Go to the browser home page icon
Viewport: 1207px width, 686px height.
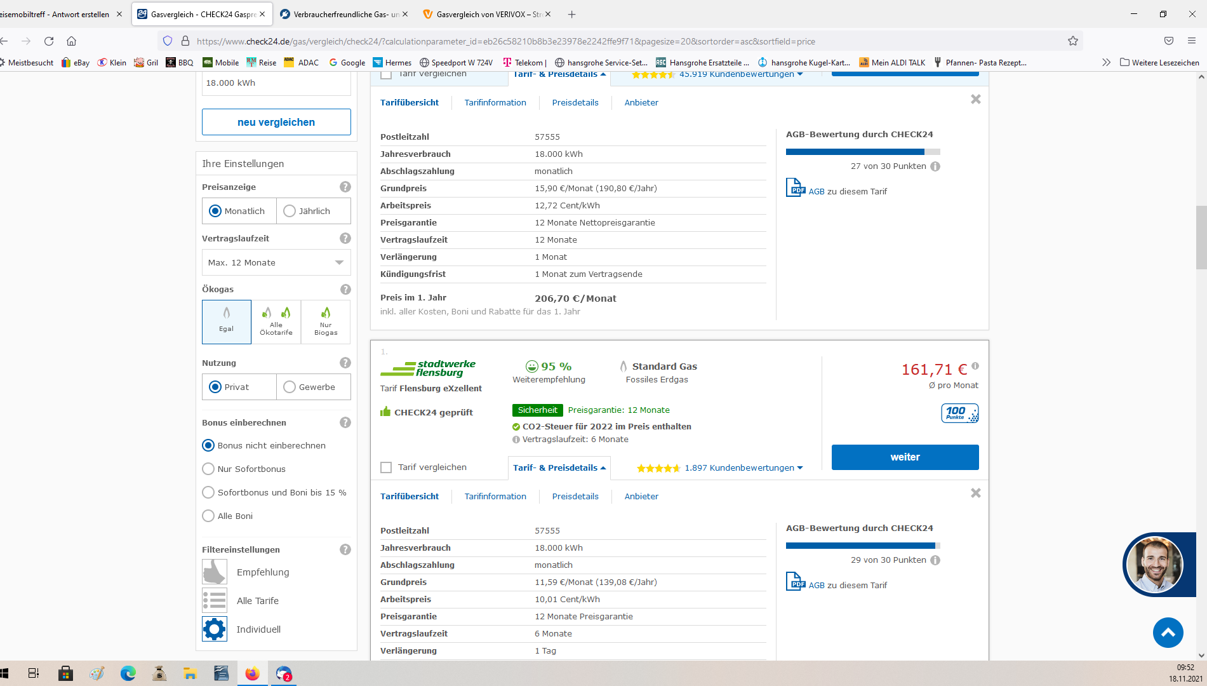tap(71, 41)
